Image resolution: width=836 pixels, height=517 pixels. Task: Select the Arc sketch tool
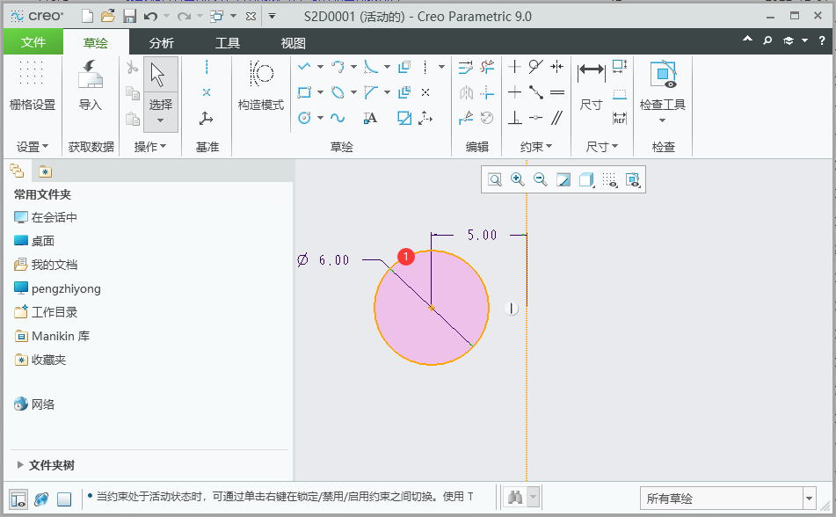338,67
